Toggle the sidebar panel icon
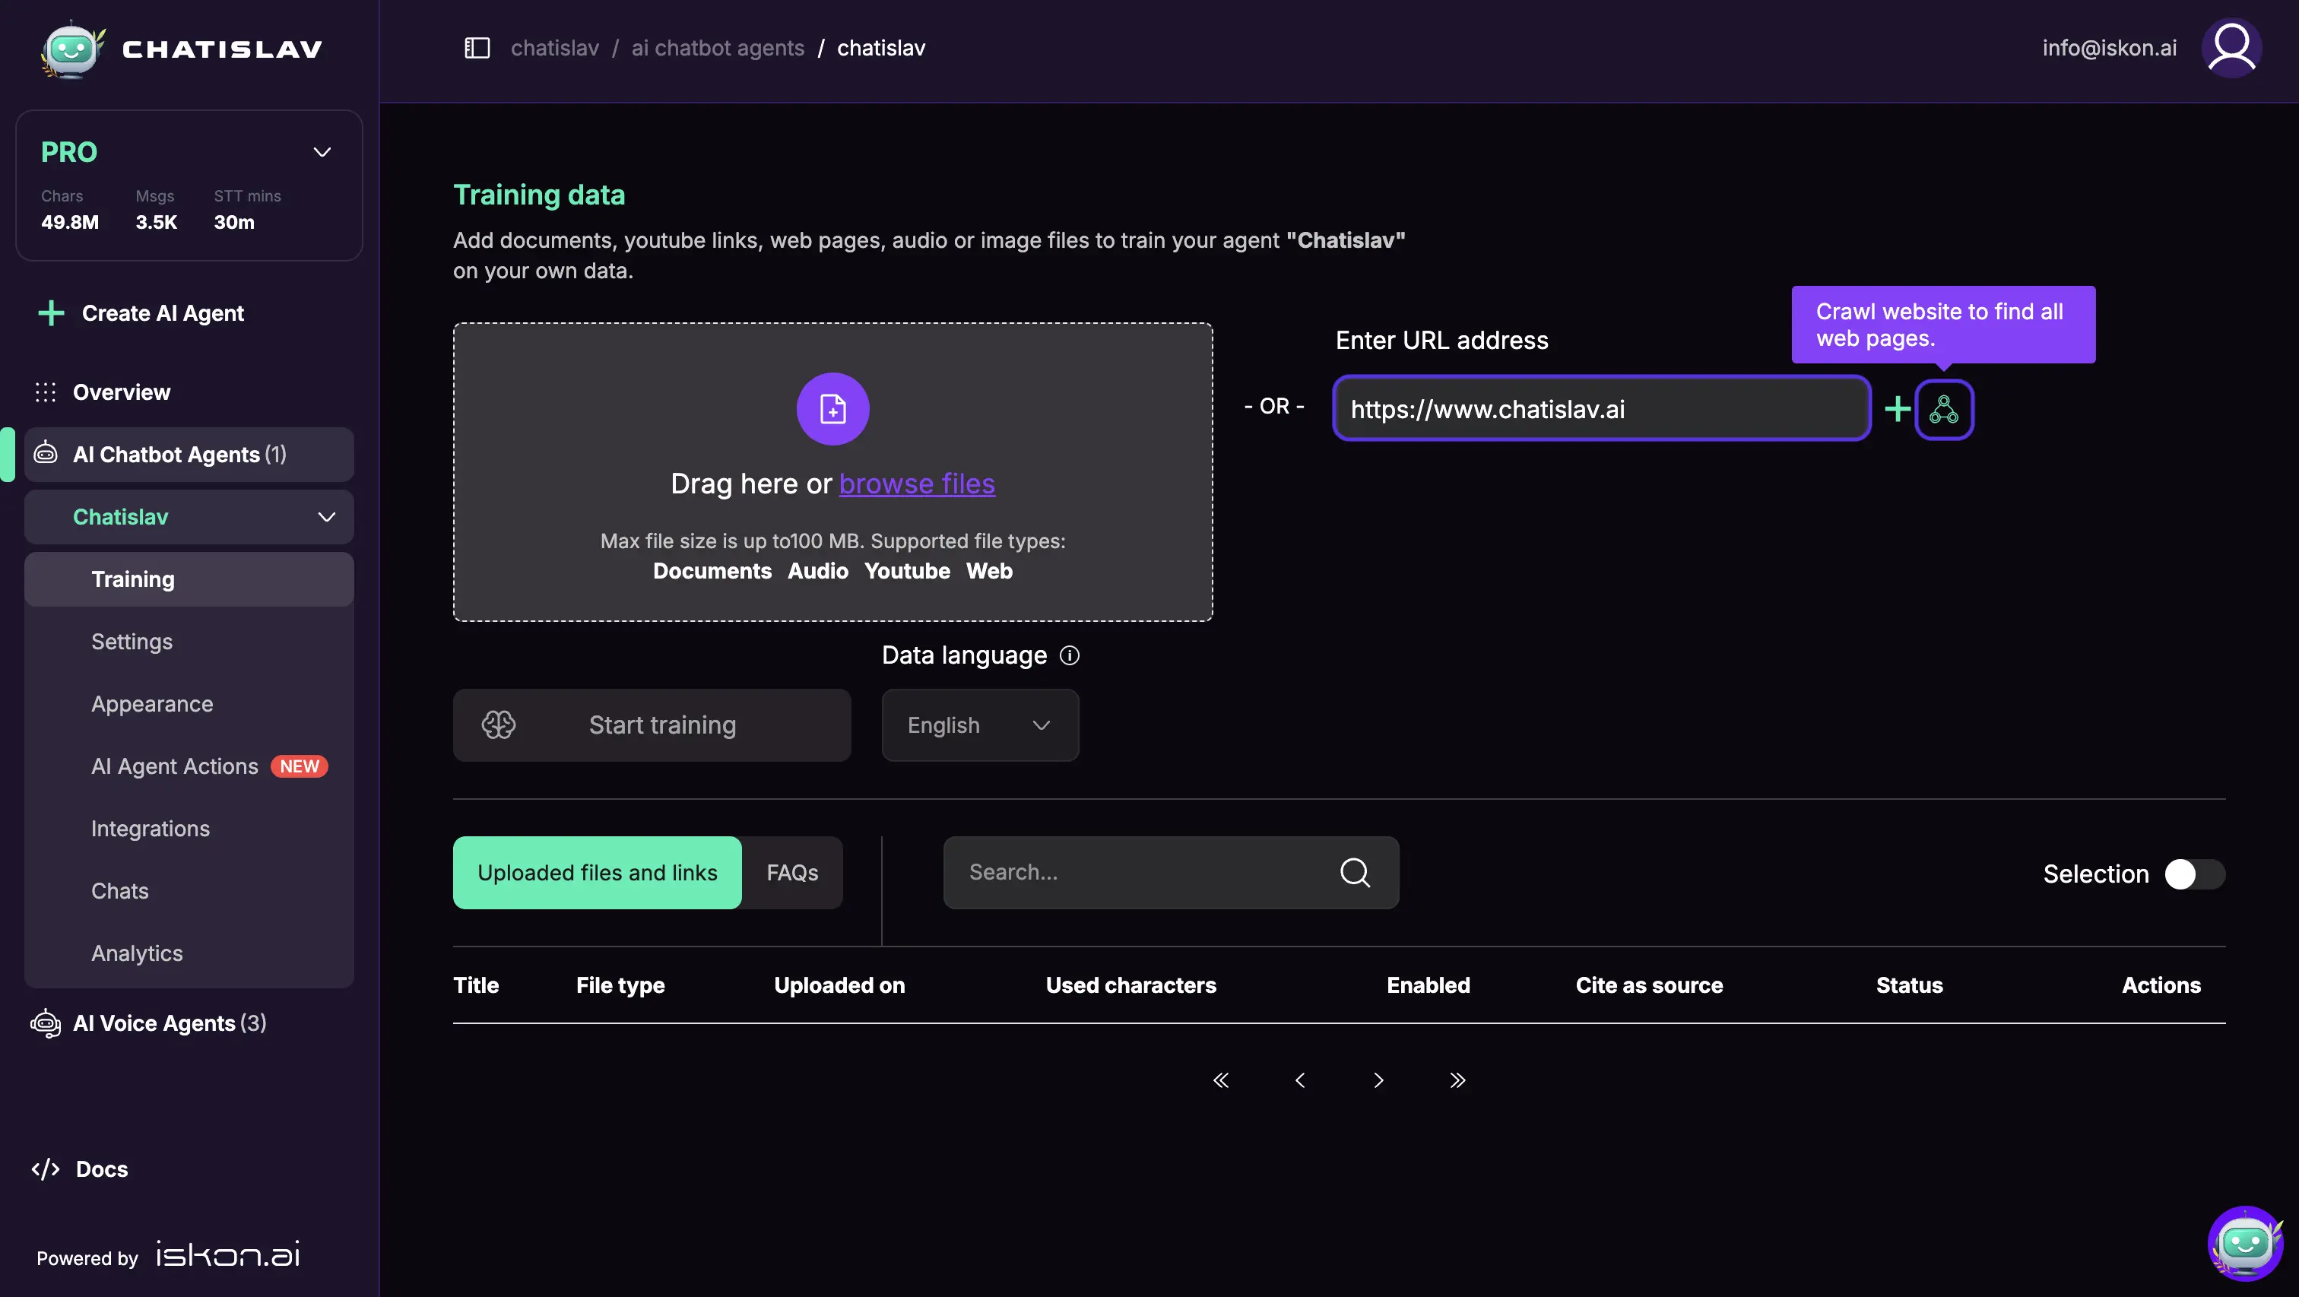The height and width of the screenshot is (1297, 2299). click(477, 48)
